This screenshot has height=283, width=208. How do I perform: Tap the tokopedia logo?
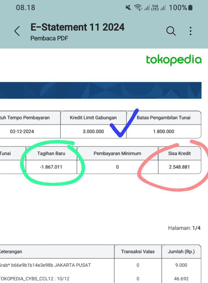point(174,60)
